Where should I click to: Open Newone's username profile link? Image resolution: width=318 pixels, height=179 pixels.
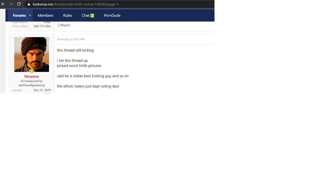point(31,76)
